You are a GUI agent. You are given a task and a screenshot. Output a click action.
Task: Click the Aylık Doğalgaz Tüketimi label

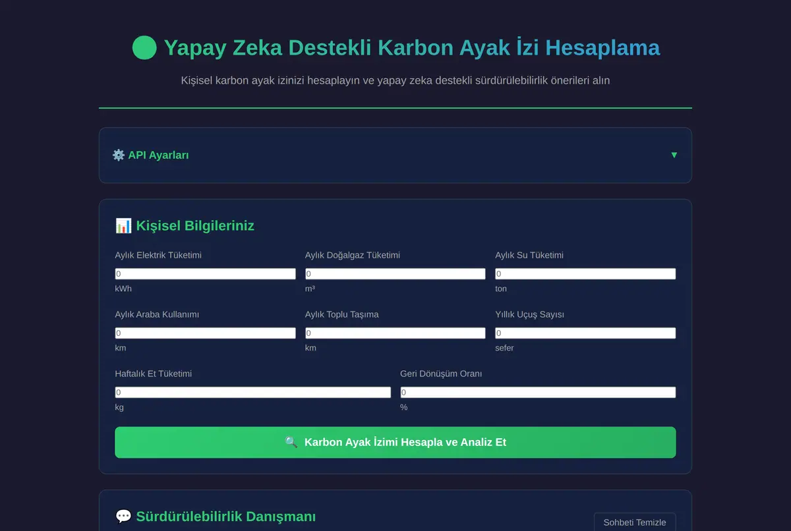353,256
